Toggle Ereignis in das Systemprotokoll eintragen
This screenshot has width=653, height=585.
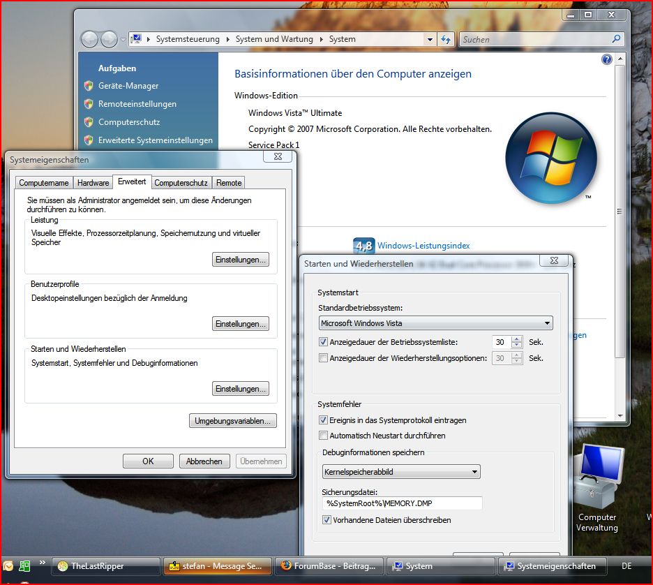pyautogui.click(x=323, y=420)
